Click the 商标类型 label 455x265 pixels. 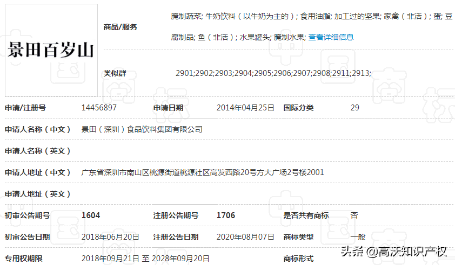[298, 237]
